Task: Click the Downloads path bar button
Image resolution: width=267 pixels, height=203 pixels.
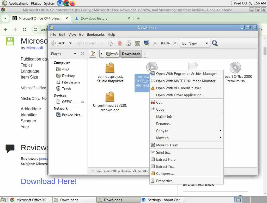Action: 131,54
